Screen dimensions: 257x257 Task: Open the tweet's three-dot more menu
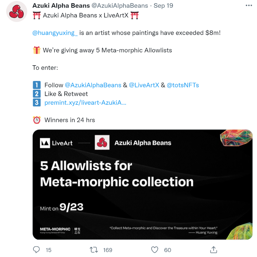(249, 6)
